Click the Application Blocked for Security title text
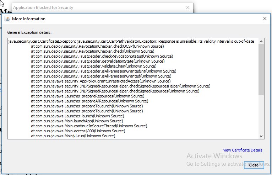The height and width of the screenshot is (175, 272). point(43,7)
